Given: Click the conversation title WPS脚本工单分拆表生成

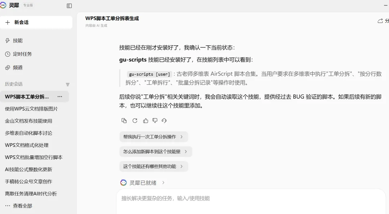Looking at the screenshot, I should pos(112,18).
